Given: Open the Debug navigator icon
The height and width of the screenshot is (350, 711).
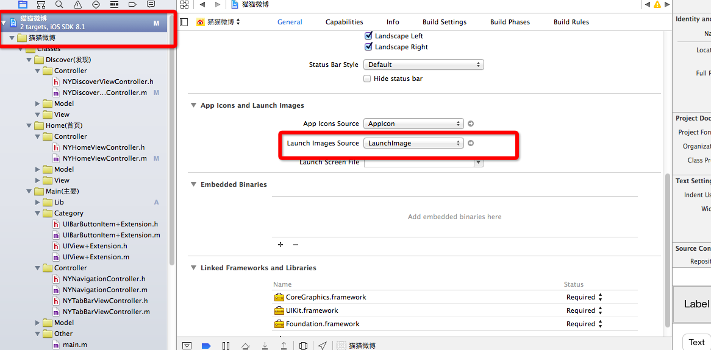Looking at the screenshot, I should click(x=114, y=4).
